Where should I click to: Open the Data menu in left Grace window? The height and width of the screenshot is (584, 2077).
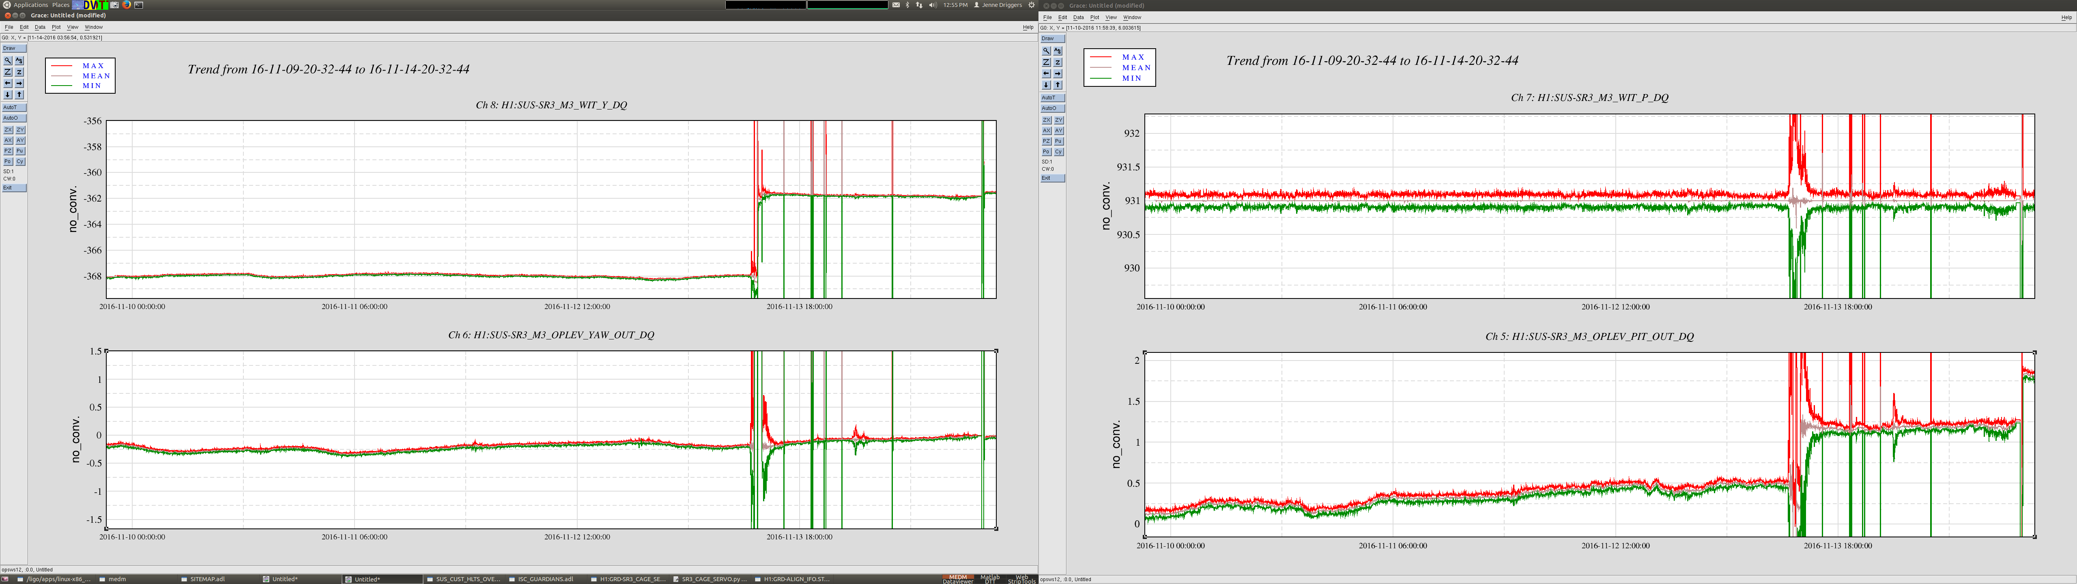coord(40,28)
